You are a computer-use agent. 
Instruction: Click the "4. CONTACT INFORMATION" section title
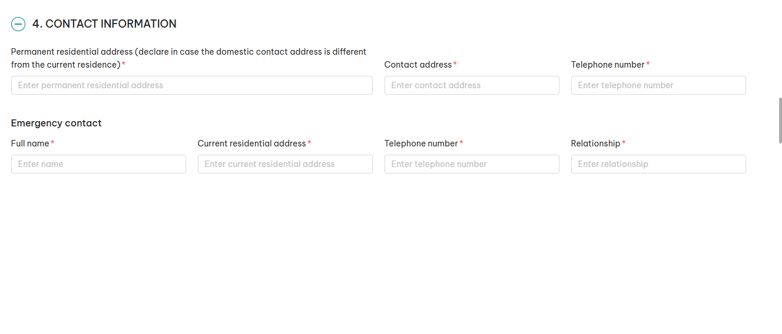pyautogui.click(x=104, y=24)
